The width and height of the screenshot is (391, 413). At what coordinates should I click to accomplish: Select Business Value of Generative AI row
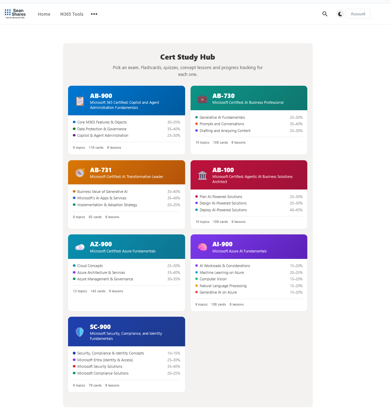tap(127, 192)
